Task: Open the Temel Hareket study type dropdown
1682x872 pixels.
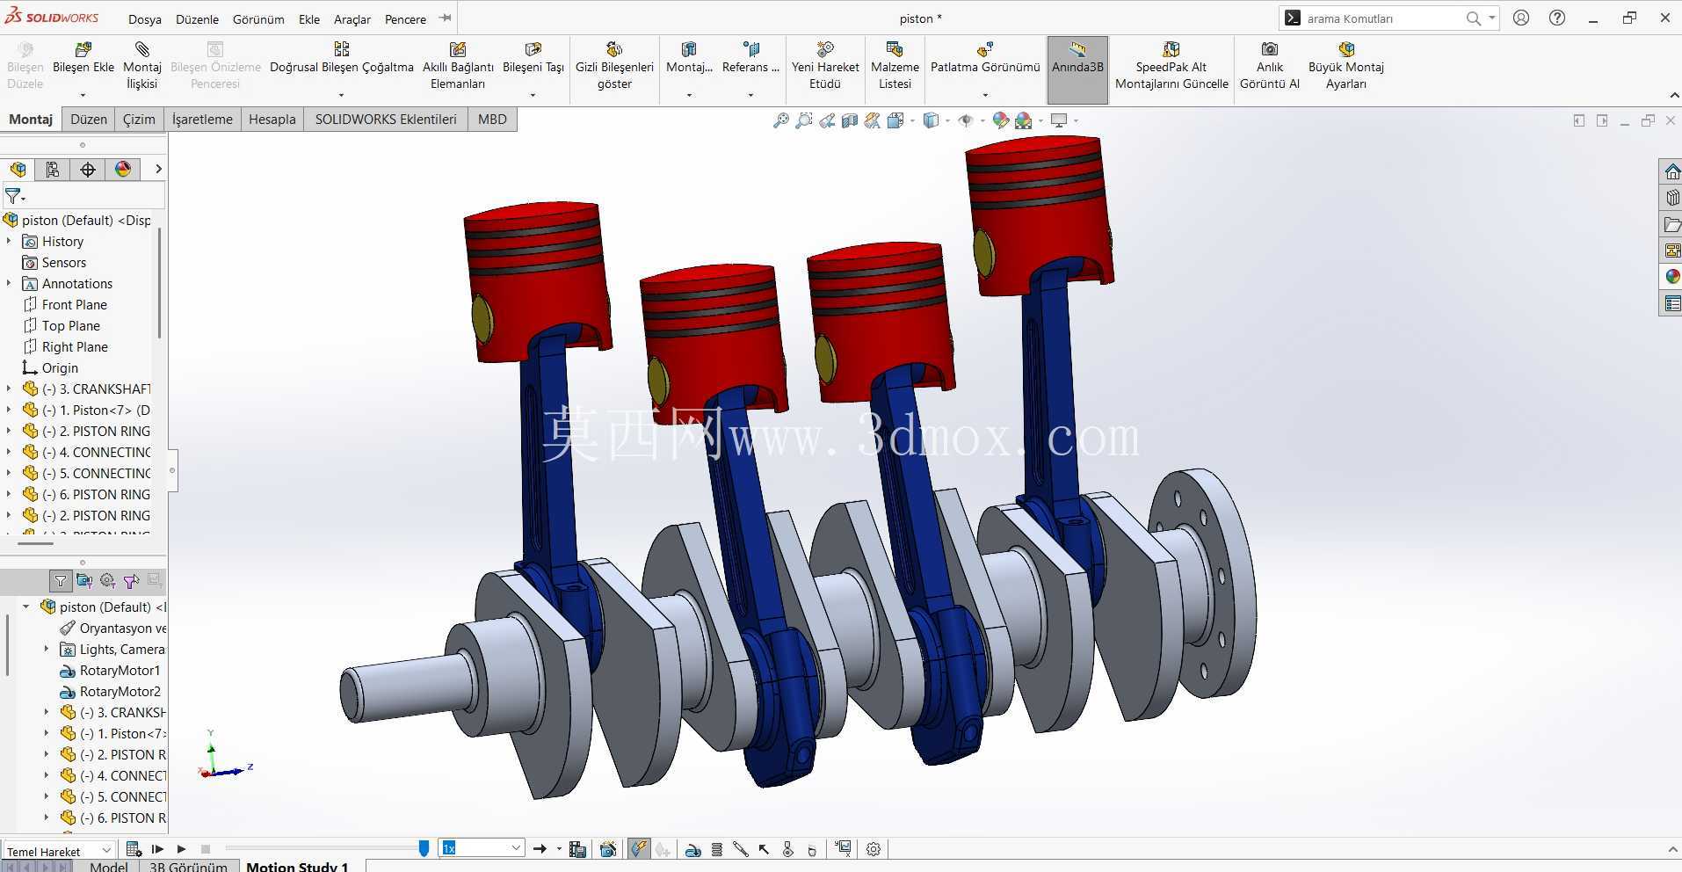Action: tap(59, 850)
